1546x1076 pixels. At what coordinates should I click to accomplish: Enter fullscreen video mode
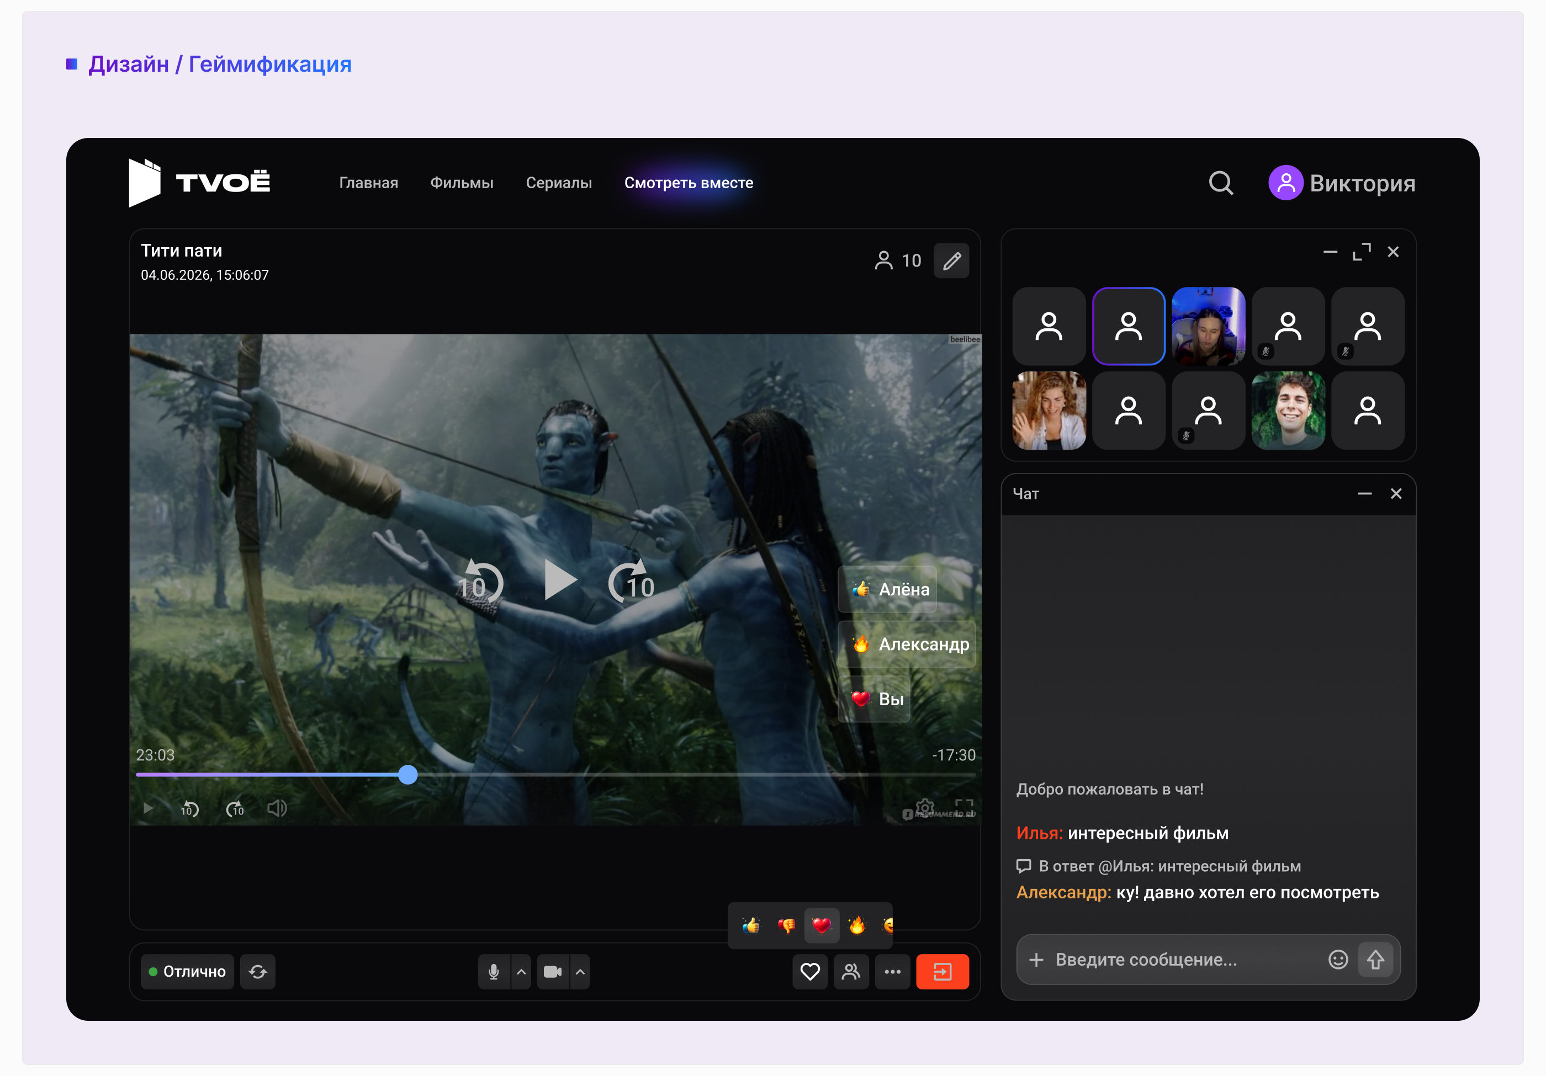964,807
